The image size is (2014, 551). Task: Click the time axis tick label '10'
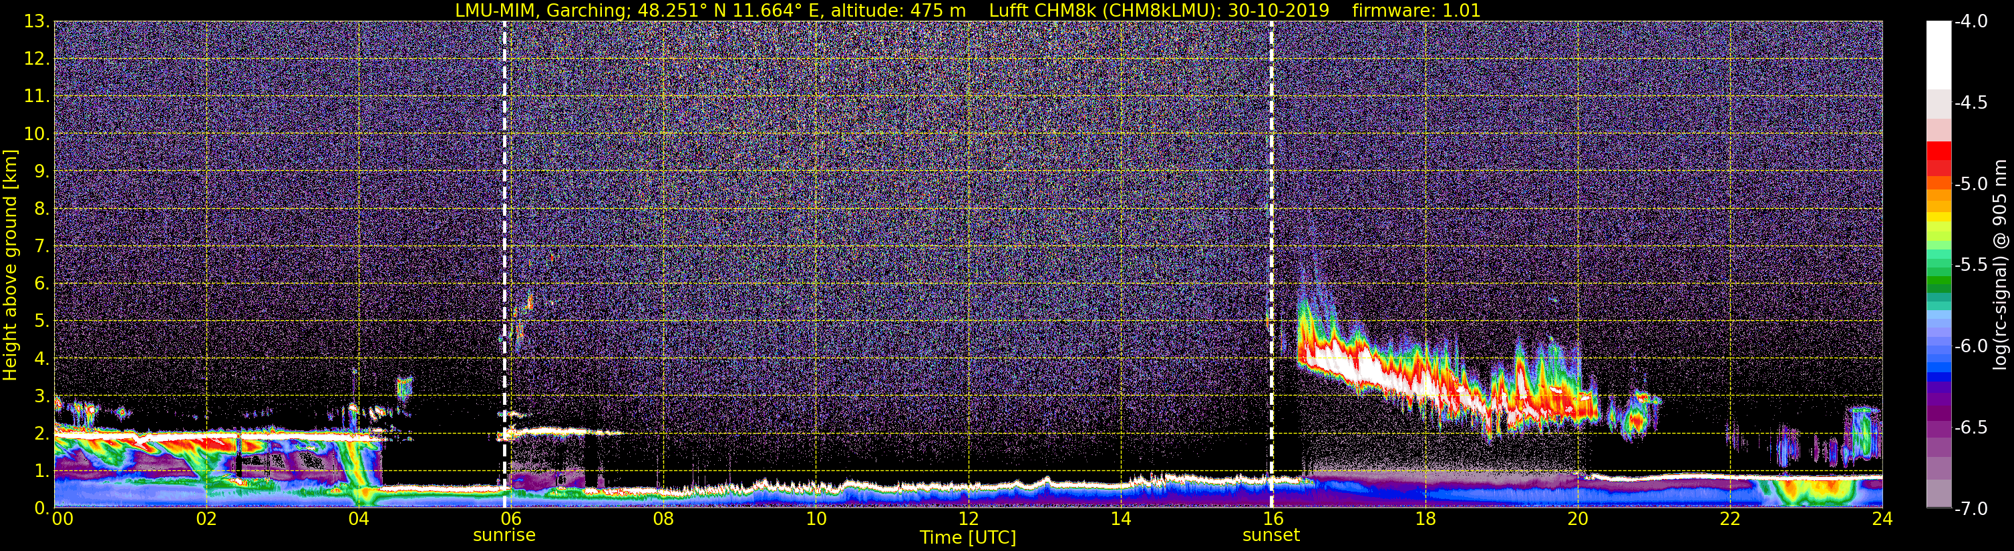point(816,519)
